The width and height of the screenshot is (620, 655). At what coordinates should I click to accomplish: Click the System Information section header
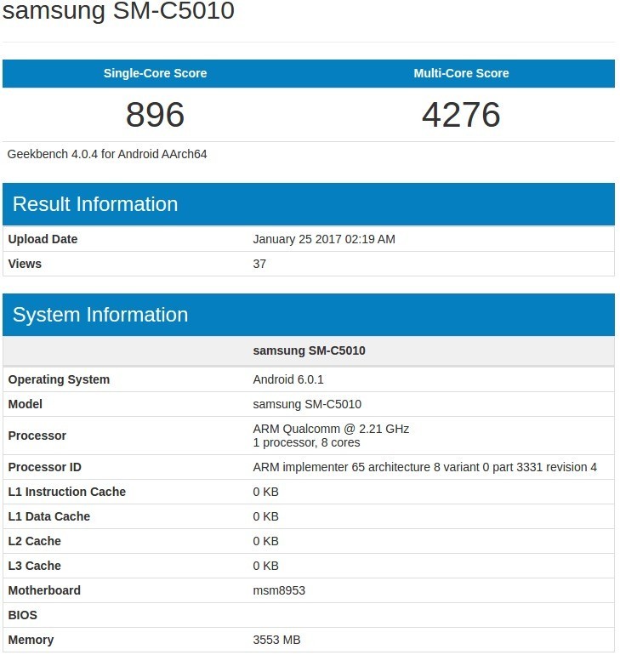[x=100, y=315]
